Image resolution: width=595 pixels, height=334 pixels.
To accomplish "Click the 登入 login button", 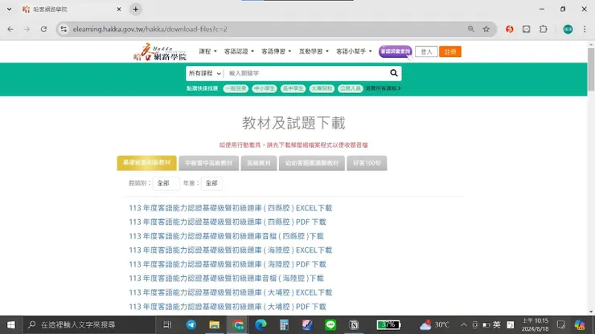I will pyautogui.click(x=426, y=51).
